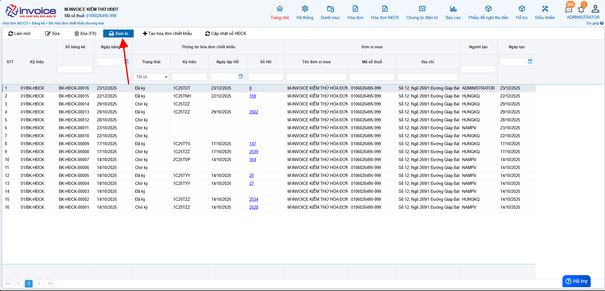Click the Xem in print button
Screen dimensions: 605x291
point(118,34)
